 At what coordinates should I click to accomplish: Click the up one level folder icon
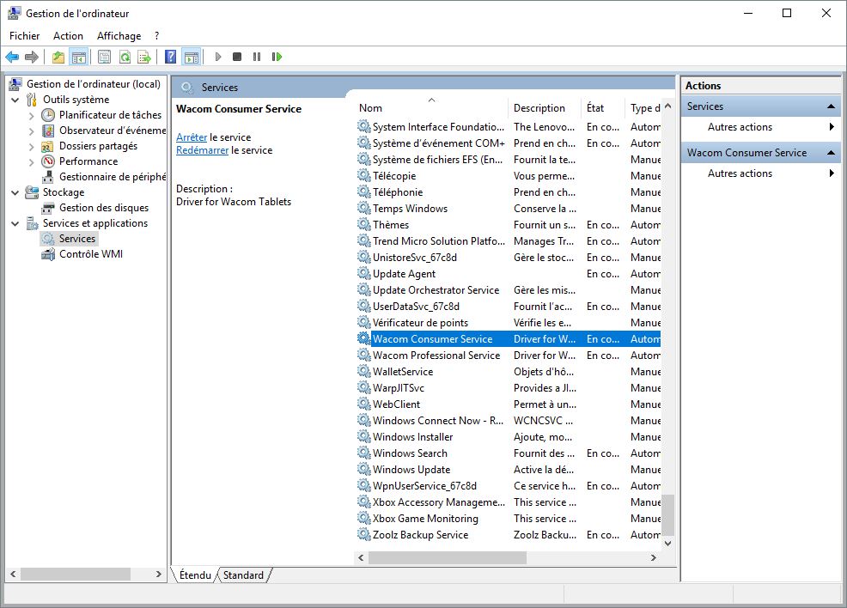tap(58, 57)
